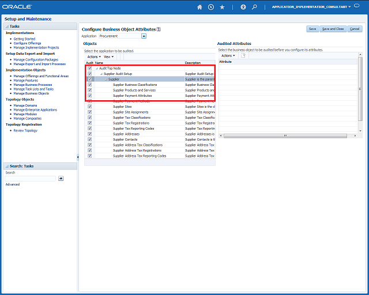Click the Save and Close button
Viewport: 369px width, 295px height.
click(333, 29)
